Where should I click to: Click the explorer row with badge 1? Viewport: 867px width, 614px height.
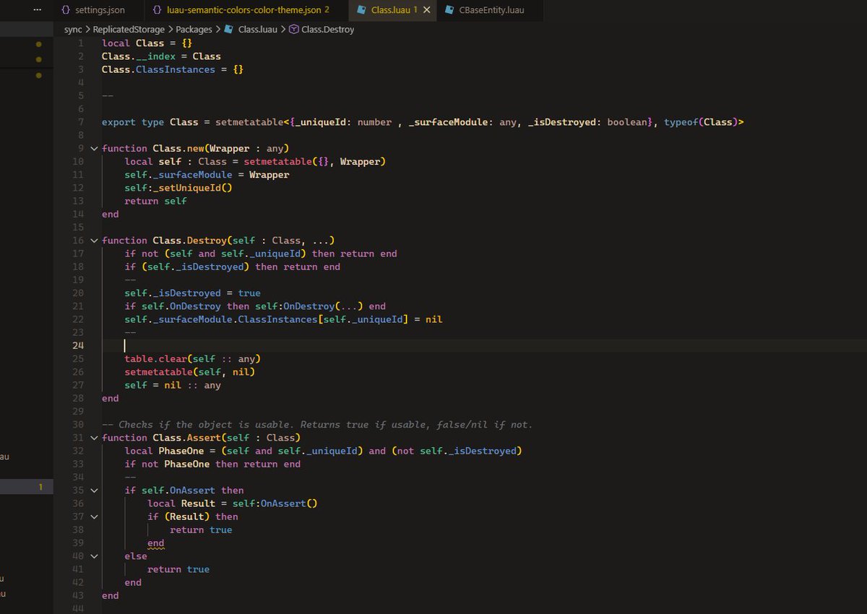27,488
